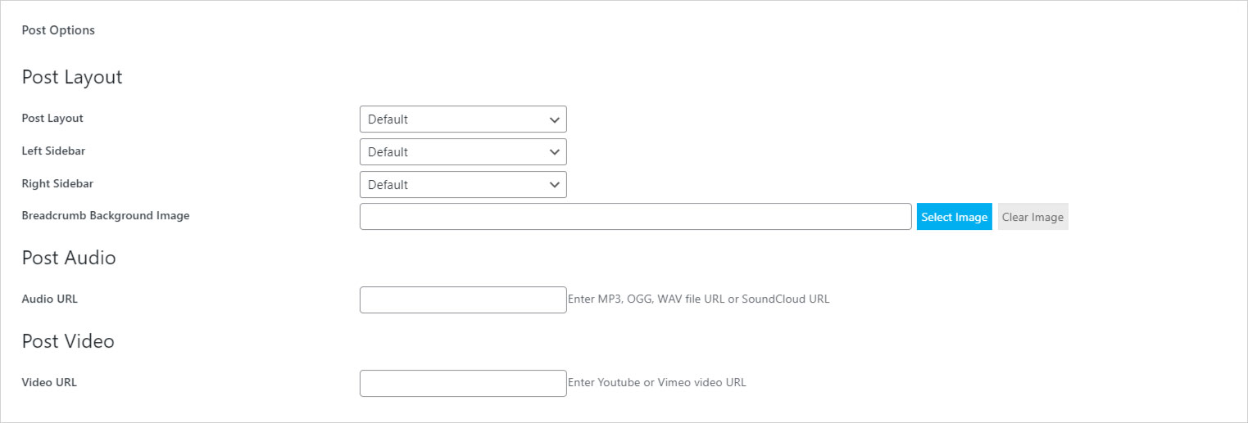Screen dimensions: 1248x423
Task: Open the Post Layout dropdown showing Default
Action: [x=463, y=119]
